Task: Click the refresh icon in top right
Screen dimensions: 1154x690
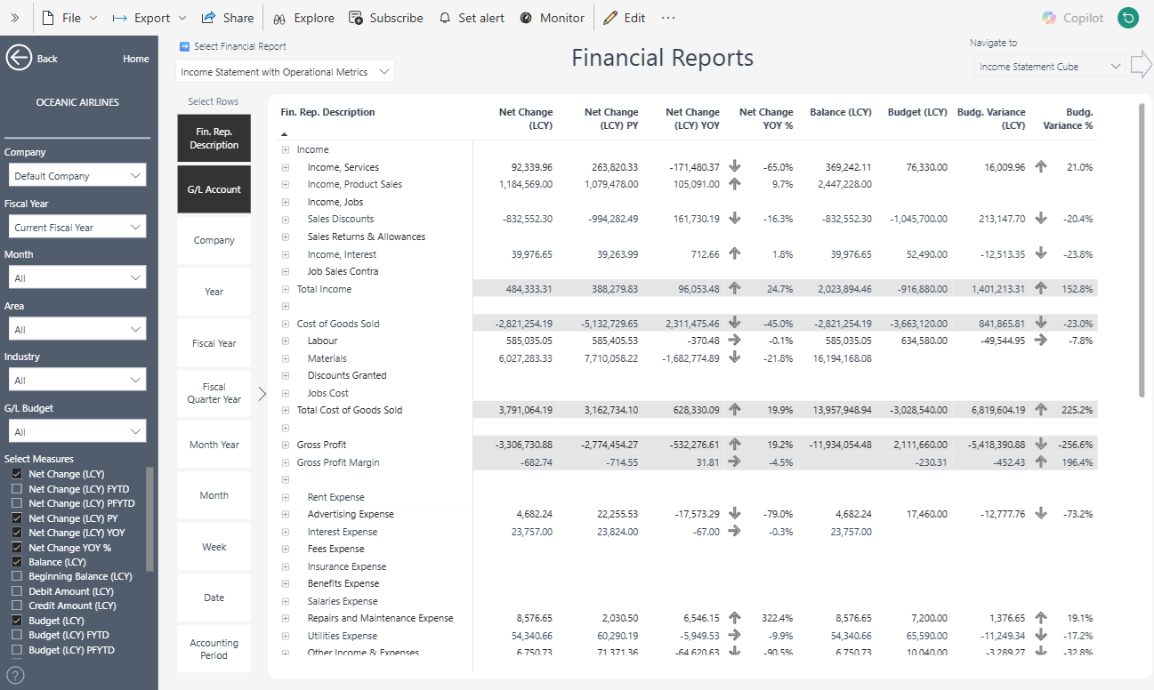Action: click(1128, 18)
